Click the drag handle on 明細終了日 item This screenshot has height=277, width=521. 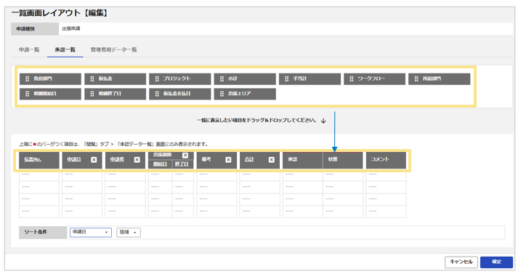92,94
